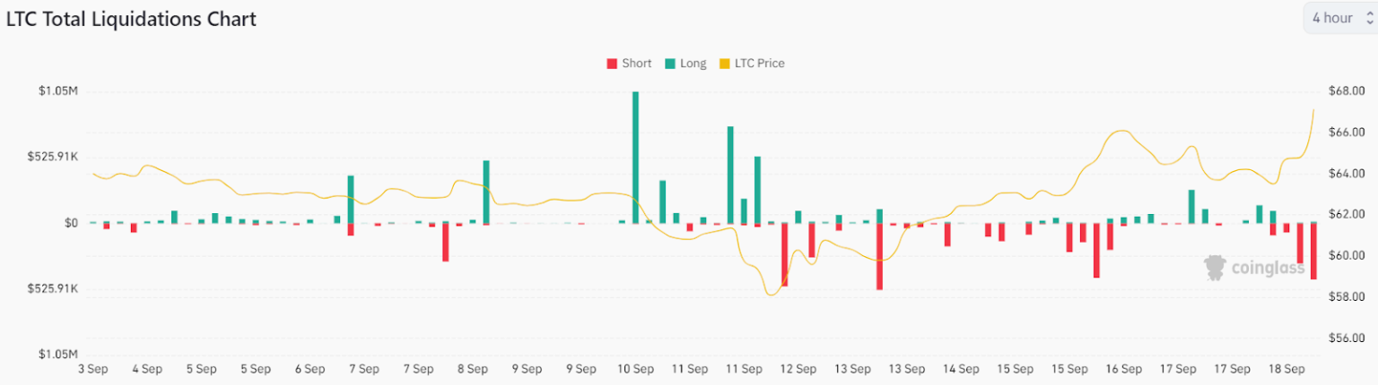Image resolution: width=1378 pixels, height=385 pixels.
Task: Click the "18 Sep" date axis label
Action: pos(1286,369)
